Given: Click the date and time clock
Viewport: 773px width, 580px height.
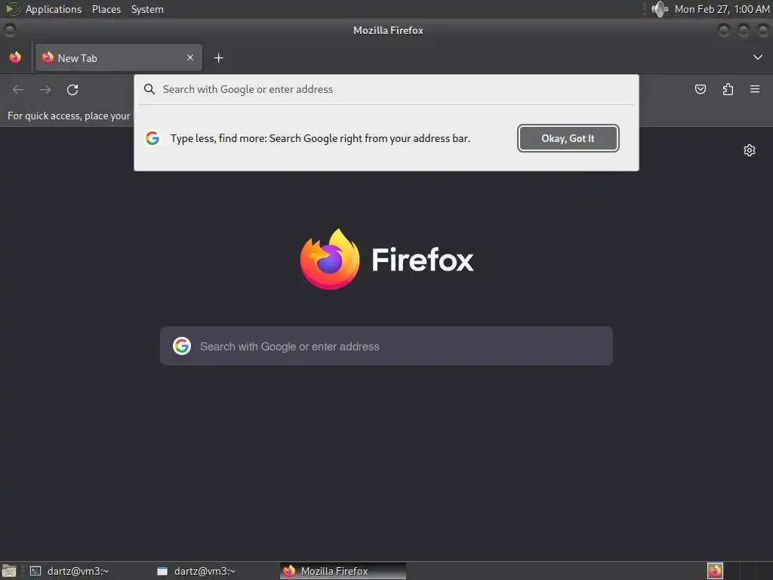Looking at the screenshot, I should (x=722, y=9).
